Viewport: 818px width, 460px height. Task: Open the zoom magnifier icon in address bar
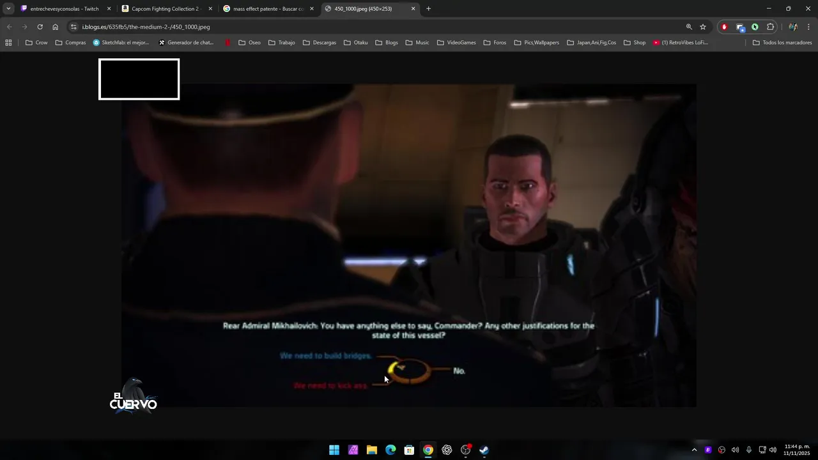689,27
